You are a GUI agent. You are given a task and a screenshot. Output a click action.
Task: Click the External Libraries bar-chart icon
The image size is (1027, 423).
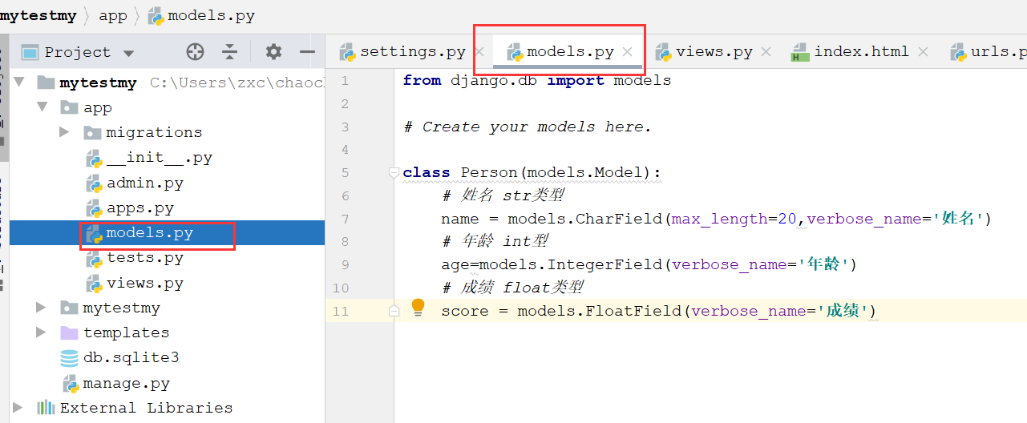click(46, 408)
